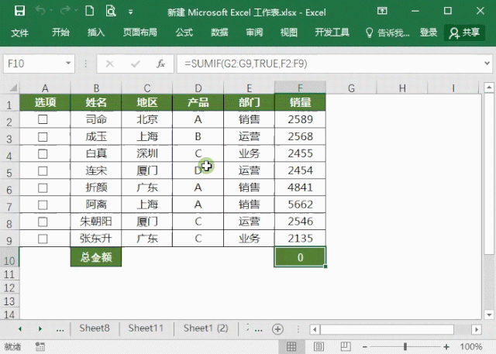Switch to Page Break Preview icon
The width and height of the screenshot is (496, 354).
(x=346, y=347)
